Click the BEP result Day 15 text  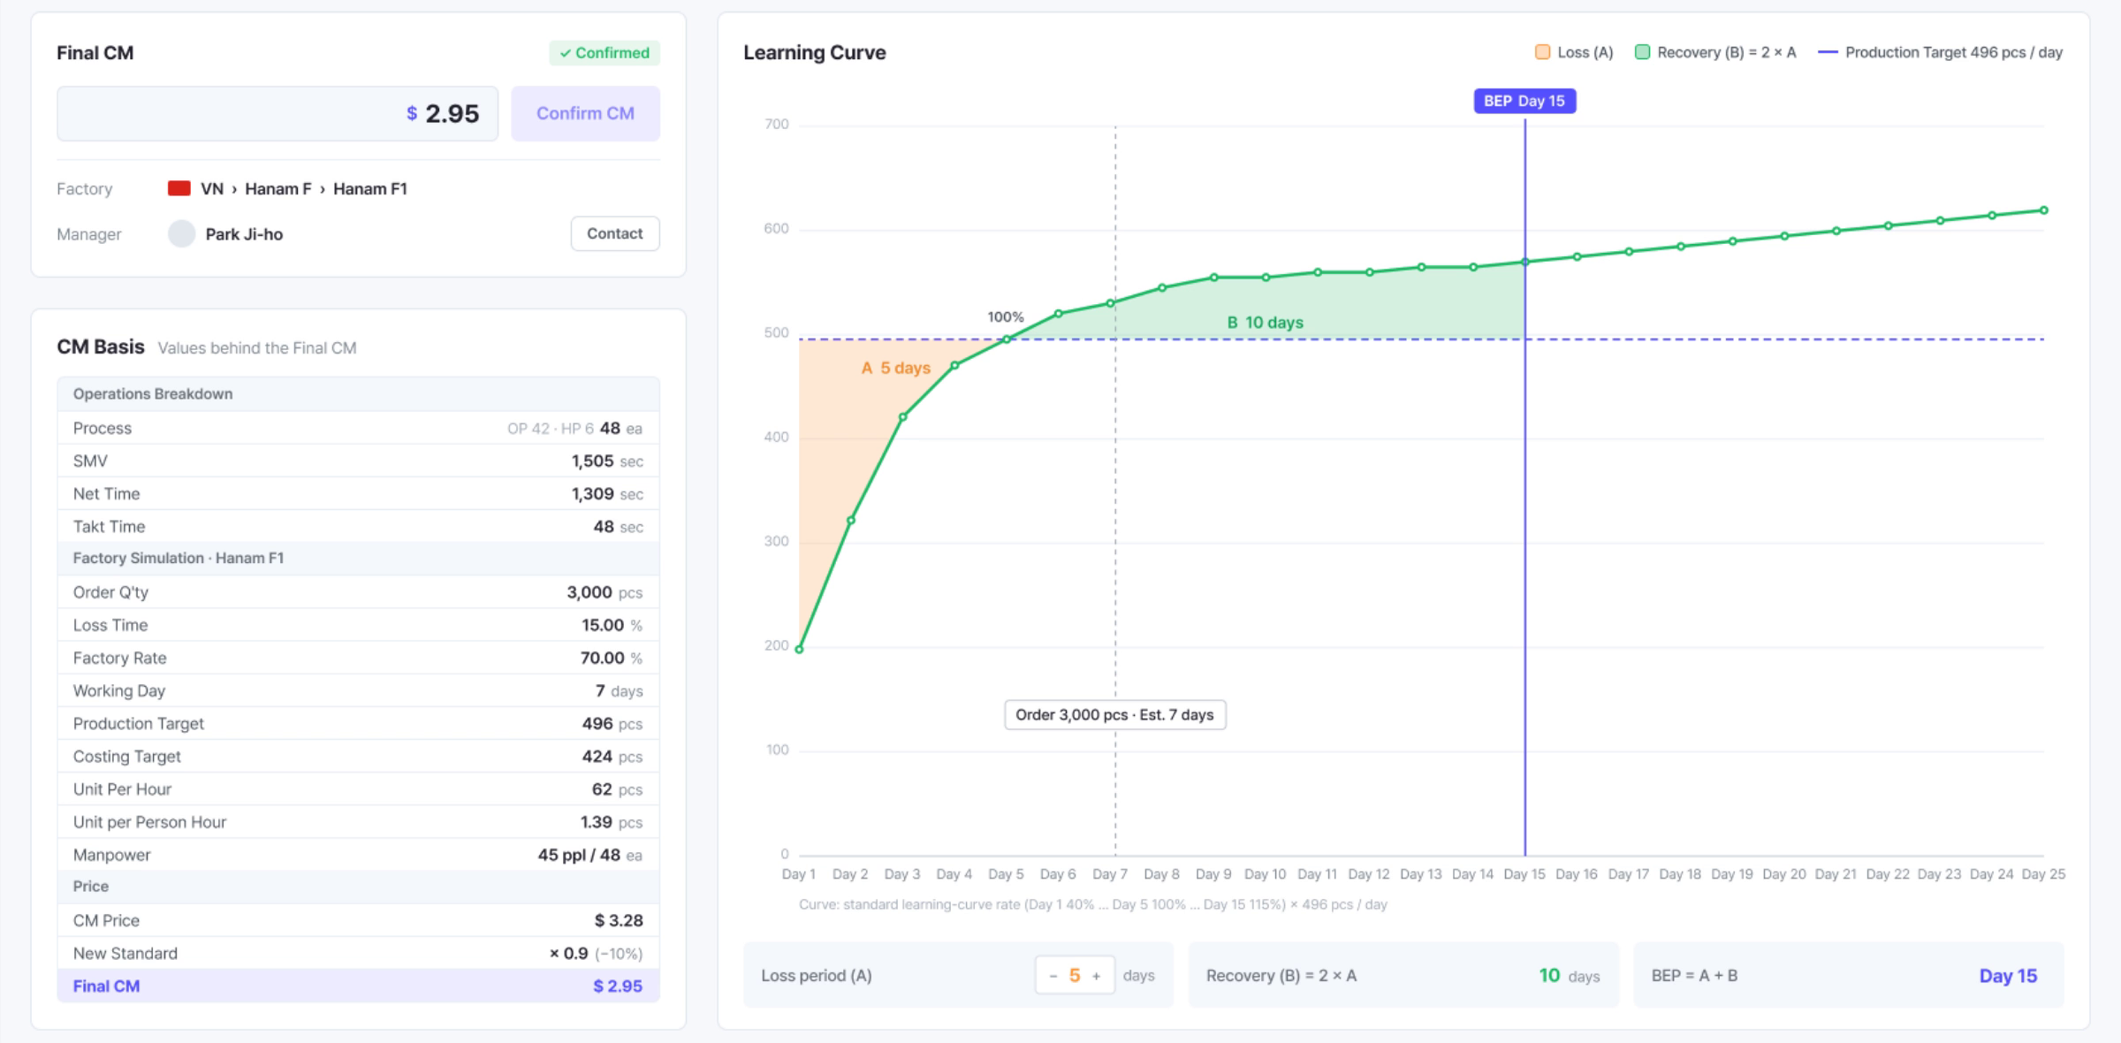pos(2008,976)
